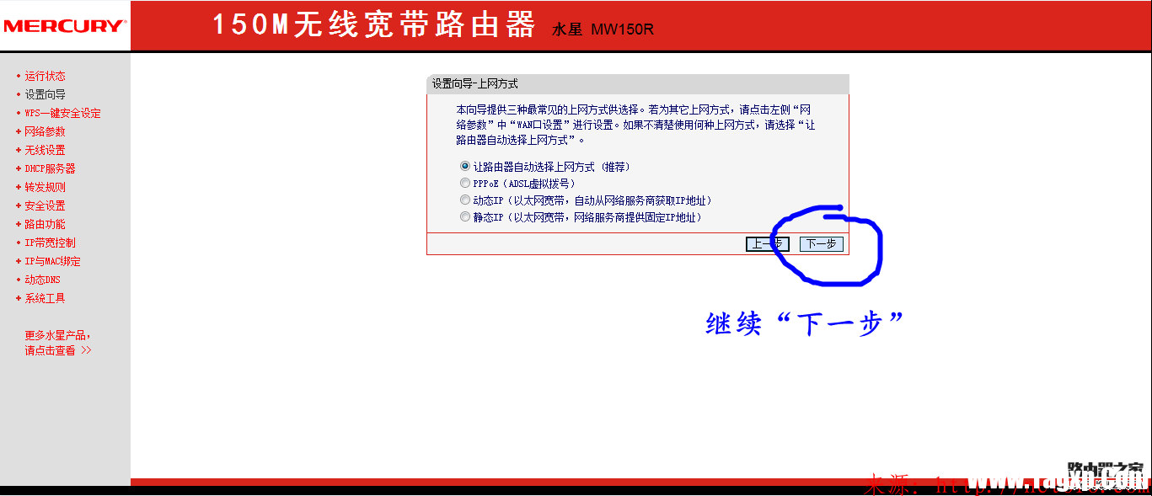The image size is (1152, 496).
Task: Choose the PPPoE (ADSL虚拟拨号) option
Action: (465, 183)
